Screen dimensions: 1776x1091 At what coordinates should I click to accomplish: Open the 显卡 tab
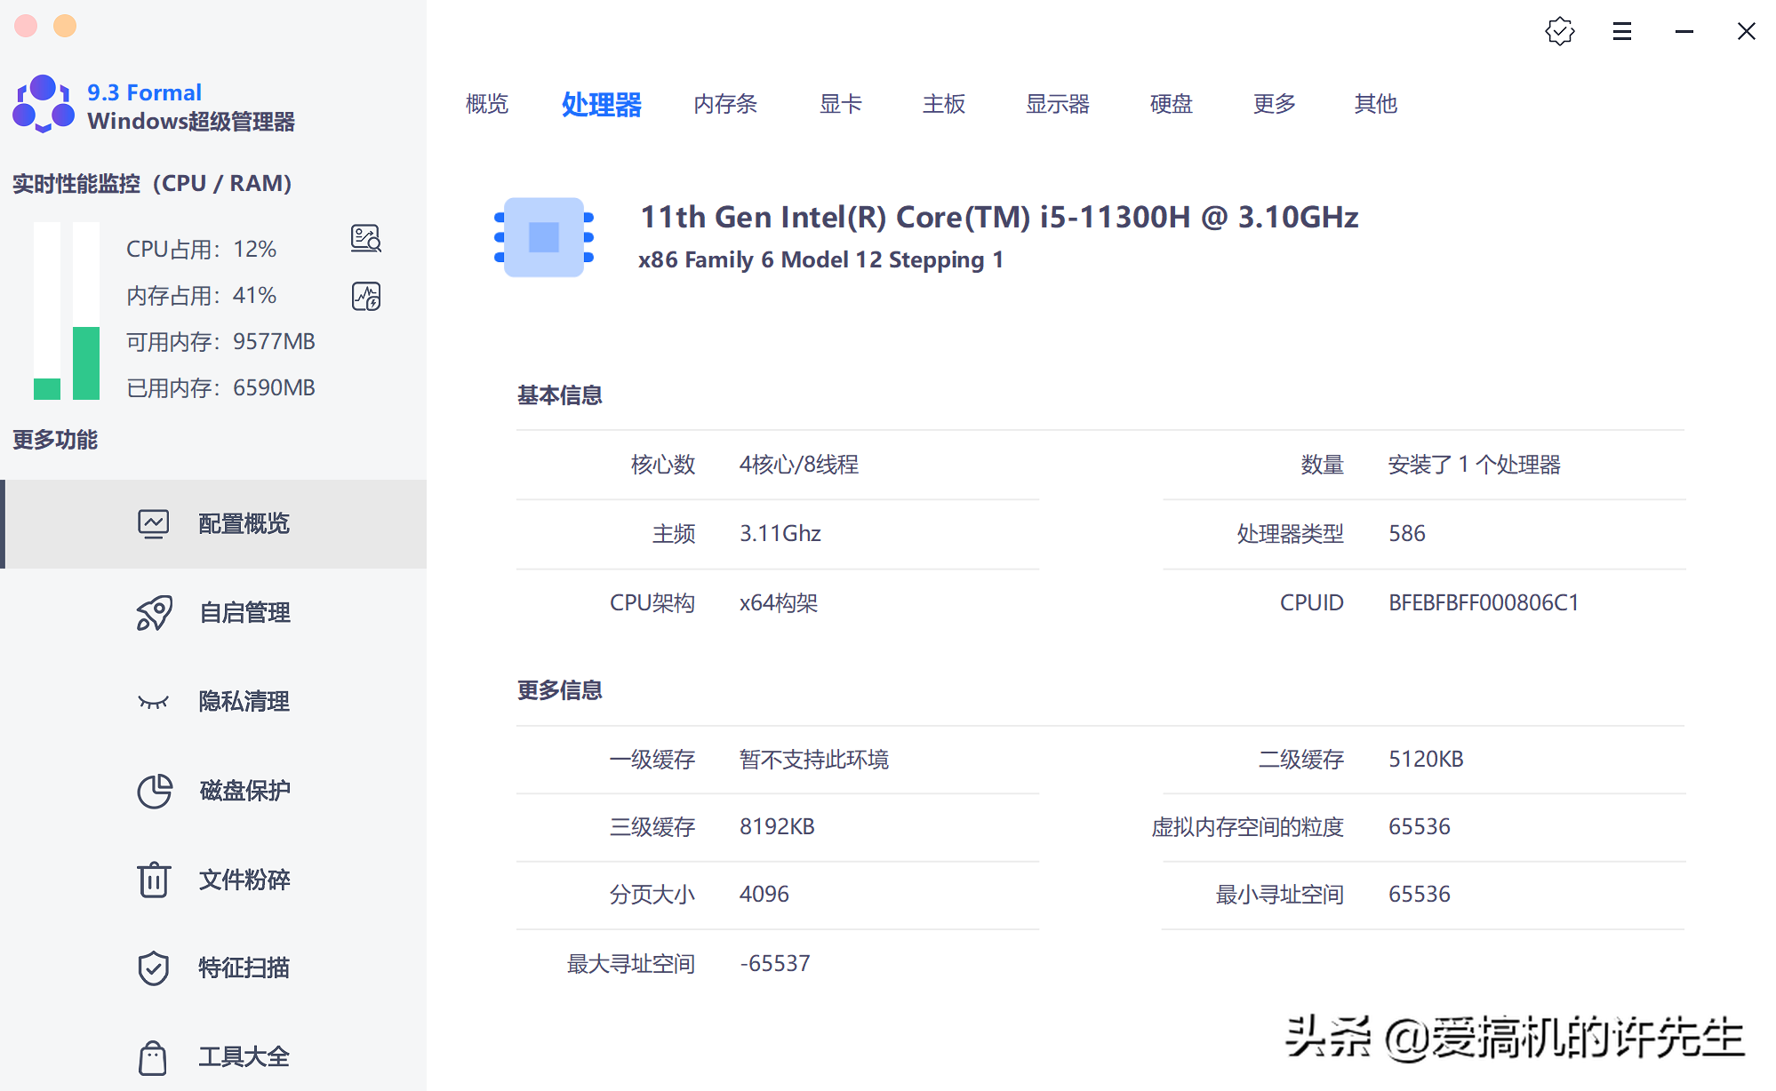pyautogui.click(x=840, y=104)
